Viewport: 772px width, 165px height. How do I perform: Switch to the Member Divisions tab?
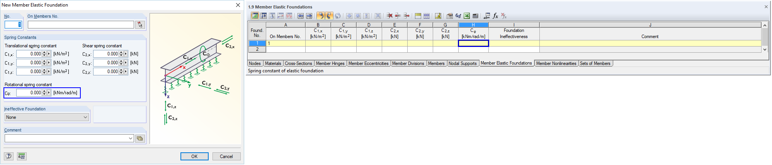click(408, 63)
